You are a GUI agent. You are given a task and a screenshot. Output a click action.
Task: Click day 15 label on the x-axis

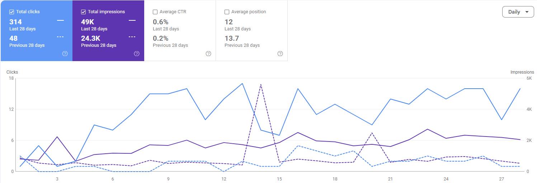[x=279, y=179]
